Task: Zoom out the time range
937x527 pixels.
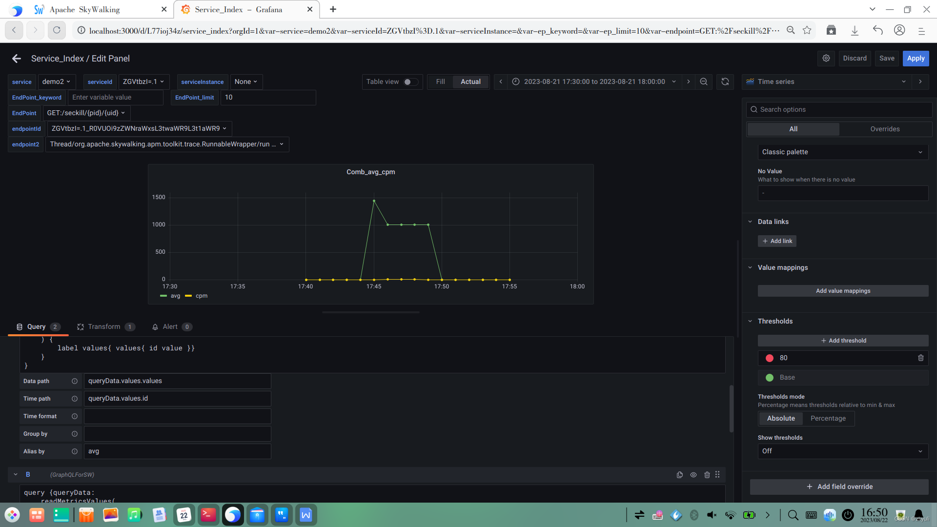Action: [704, 82]
